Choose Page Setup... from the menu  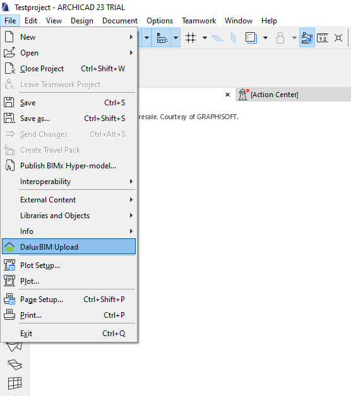69,300
